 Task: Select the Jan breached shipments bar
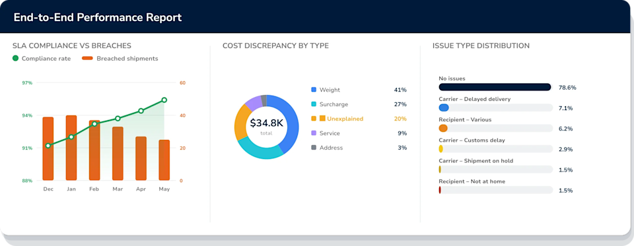(71, 148)
